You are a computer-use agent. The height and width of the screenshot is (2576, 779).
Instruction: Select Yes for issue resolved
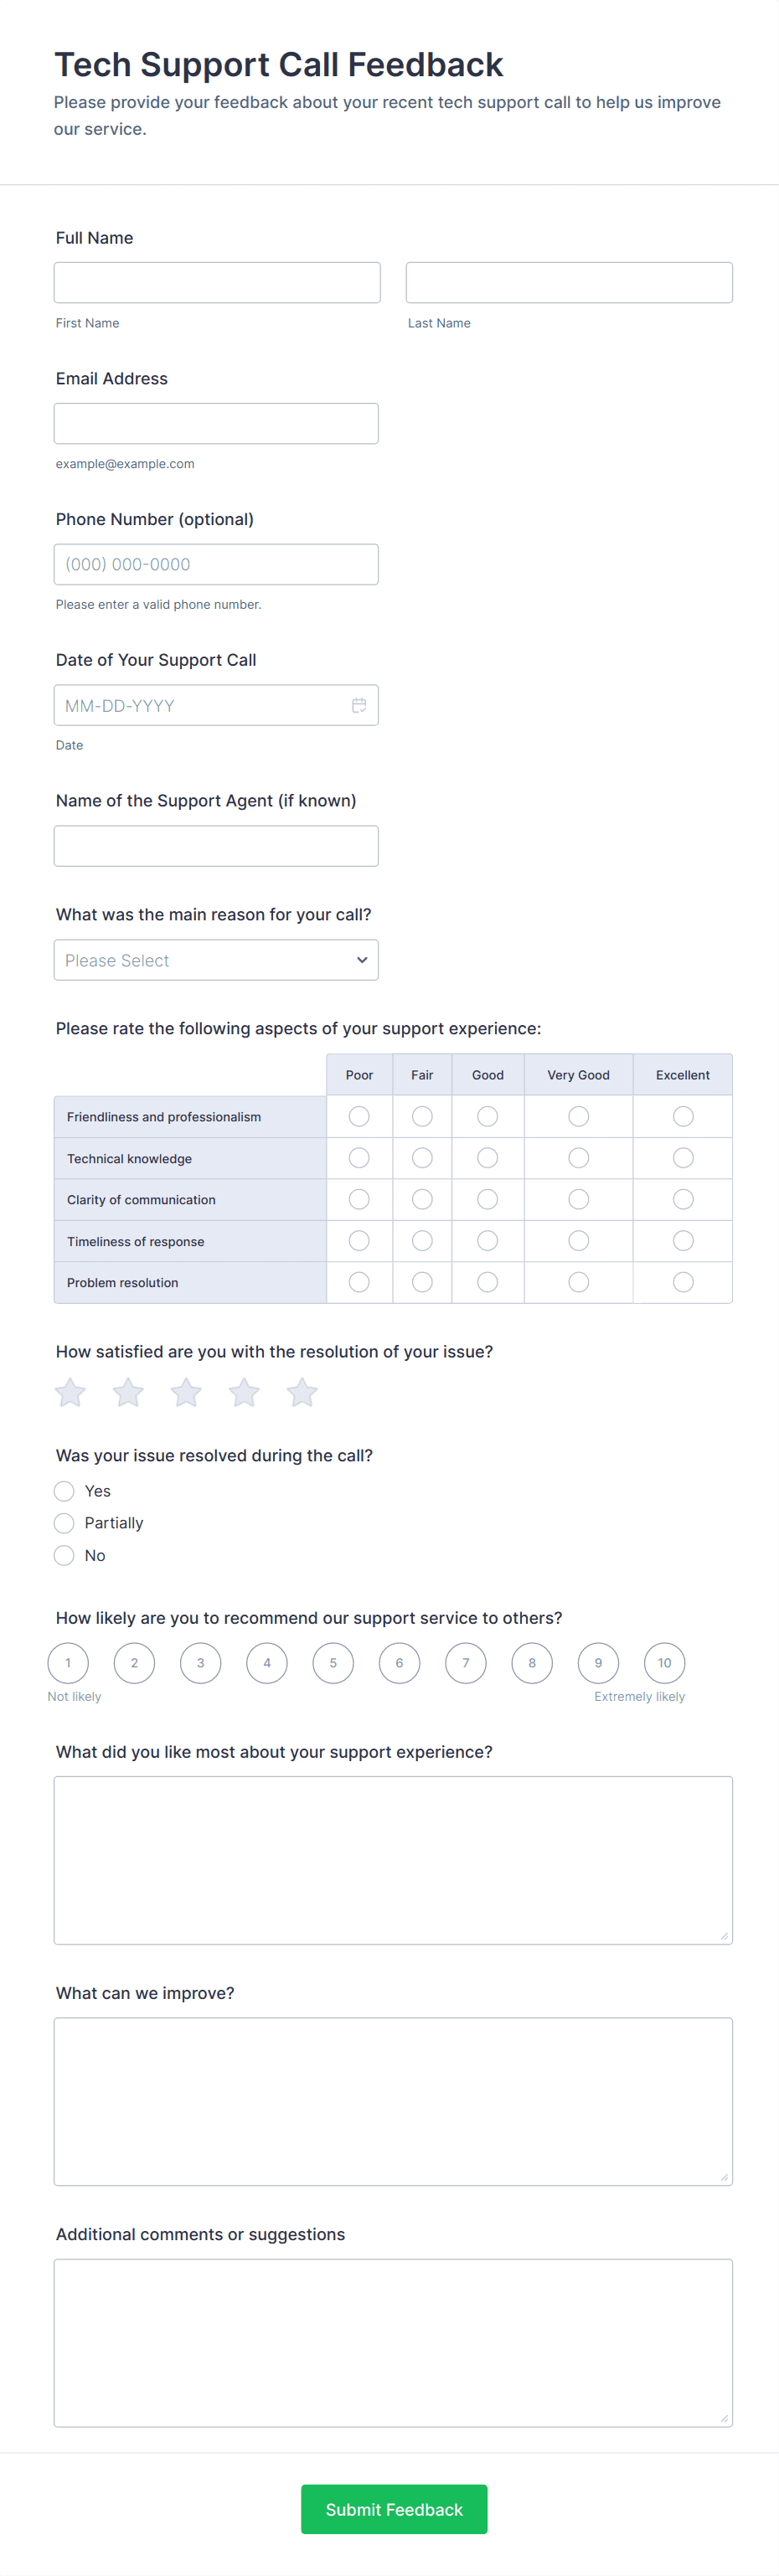coord(64,1491)
